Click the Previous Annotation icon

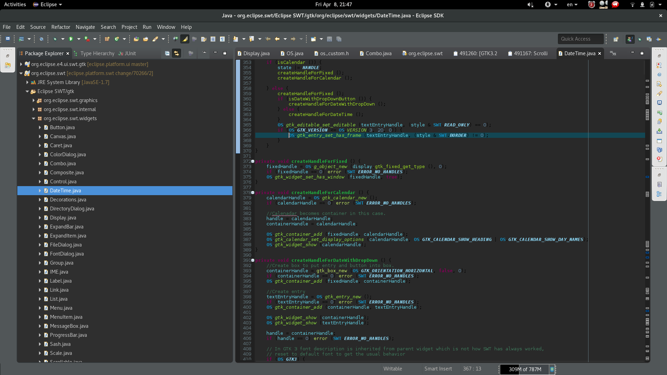tap(252, 39)
